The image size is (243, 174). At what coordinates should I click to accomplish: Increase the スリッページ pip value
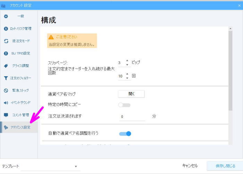coord(127,61)
